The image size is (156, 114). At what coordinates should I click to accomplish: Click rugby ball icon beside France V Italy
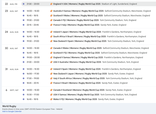tap(51, 25)
